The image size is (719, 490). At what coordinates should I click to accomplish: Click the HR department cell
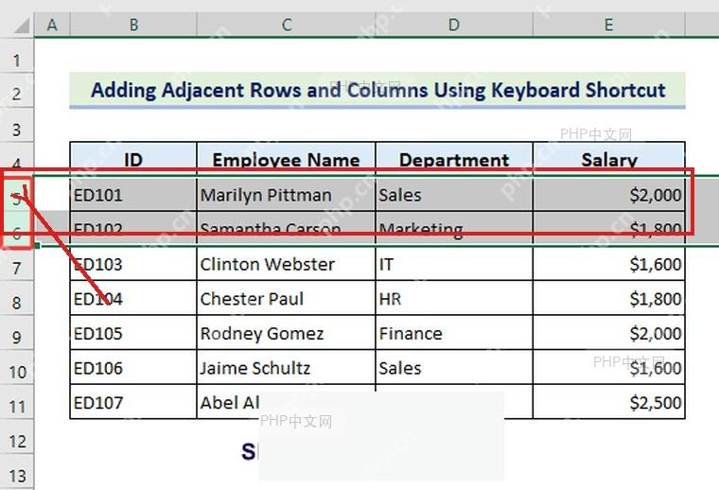[x=454, y=298]
